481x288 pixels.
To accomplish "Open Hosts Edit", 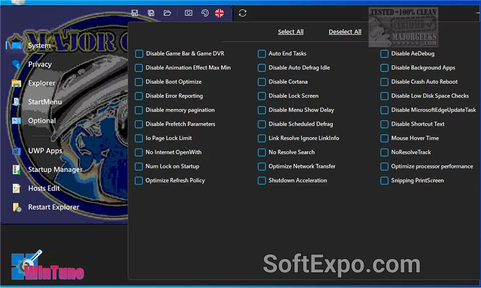I will 44,188.
